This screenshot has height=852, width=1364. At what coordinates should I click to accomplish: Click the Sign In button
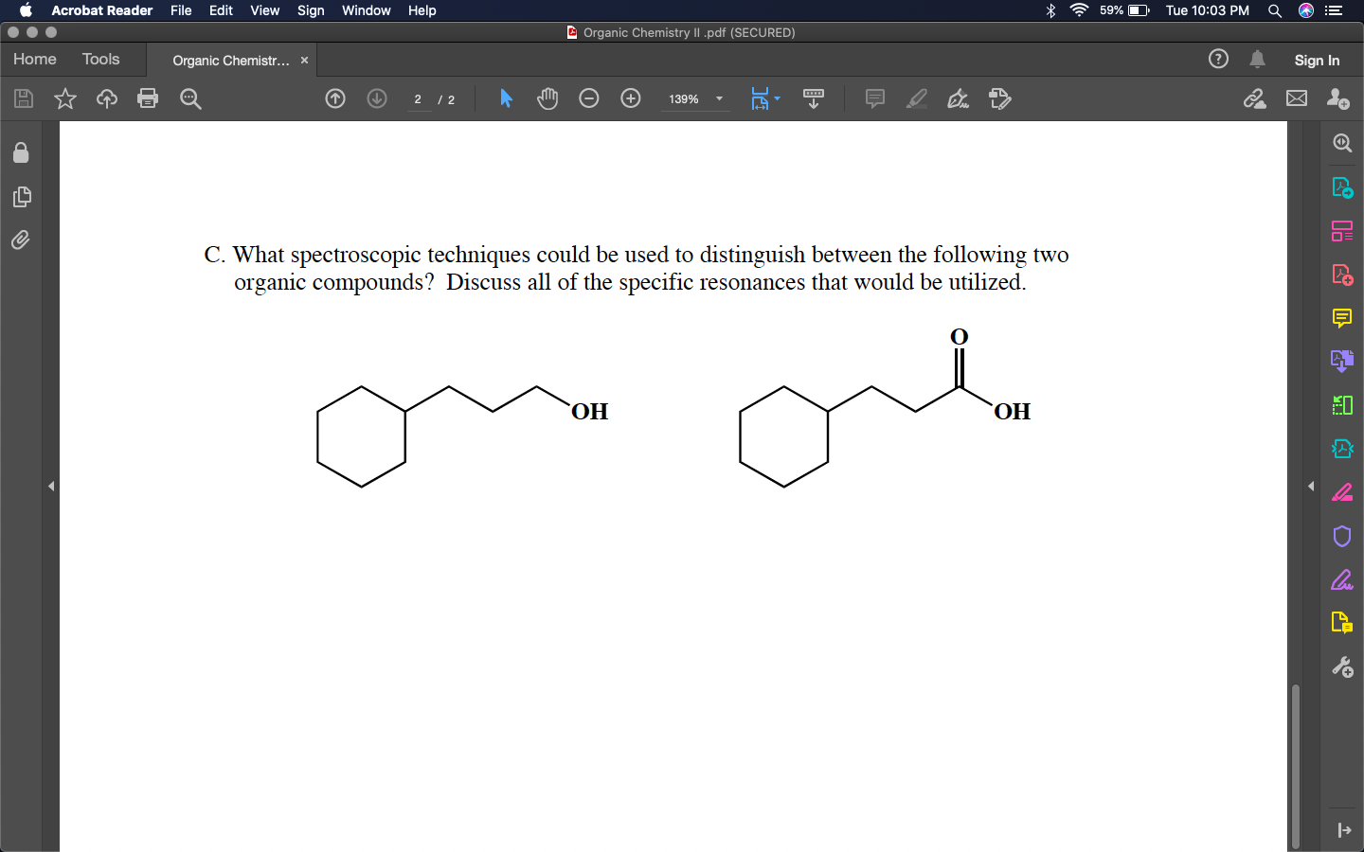[1317, 59]
